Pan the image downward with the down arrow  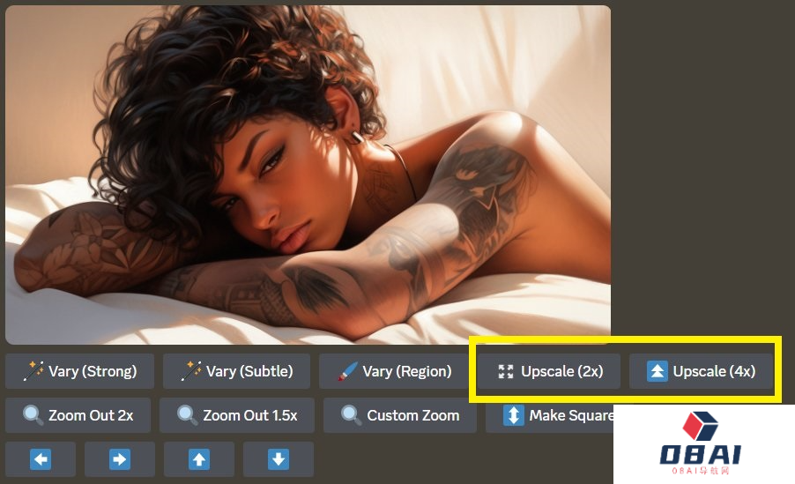click(x=279, y=459)
